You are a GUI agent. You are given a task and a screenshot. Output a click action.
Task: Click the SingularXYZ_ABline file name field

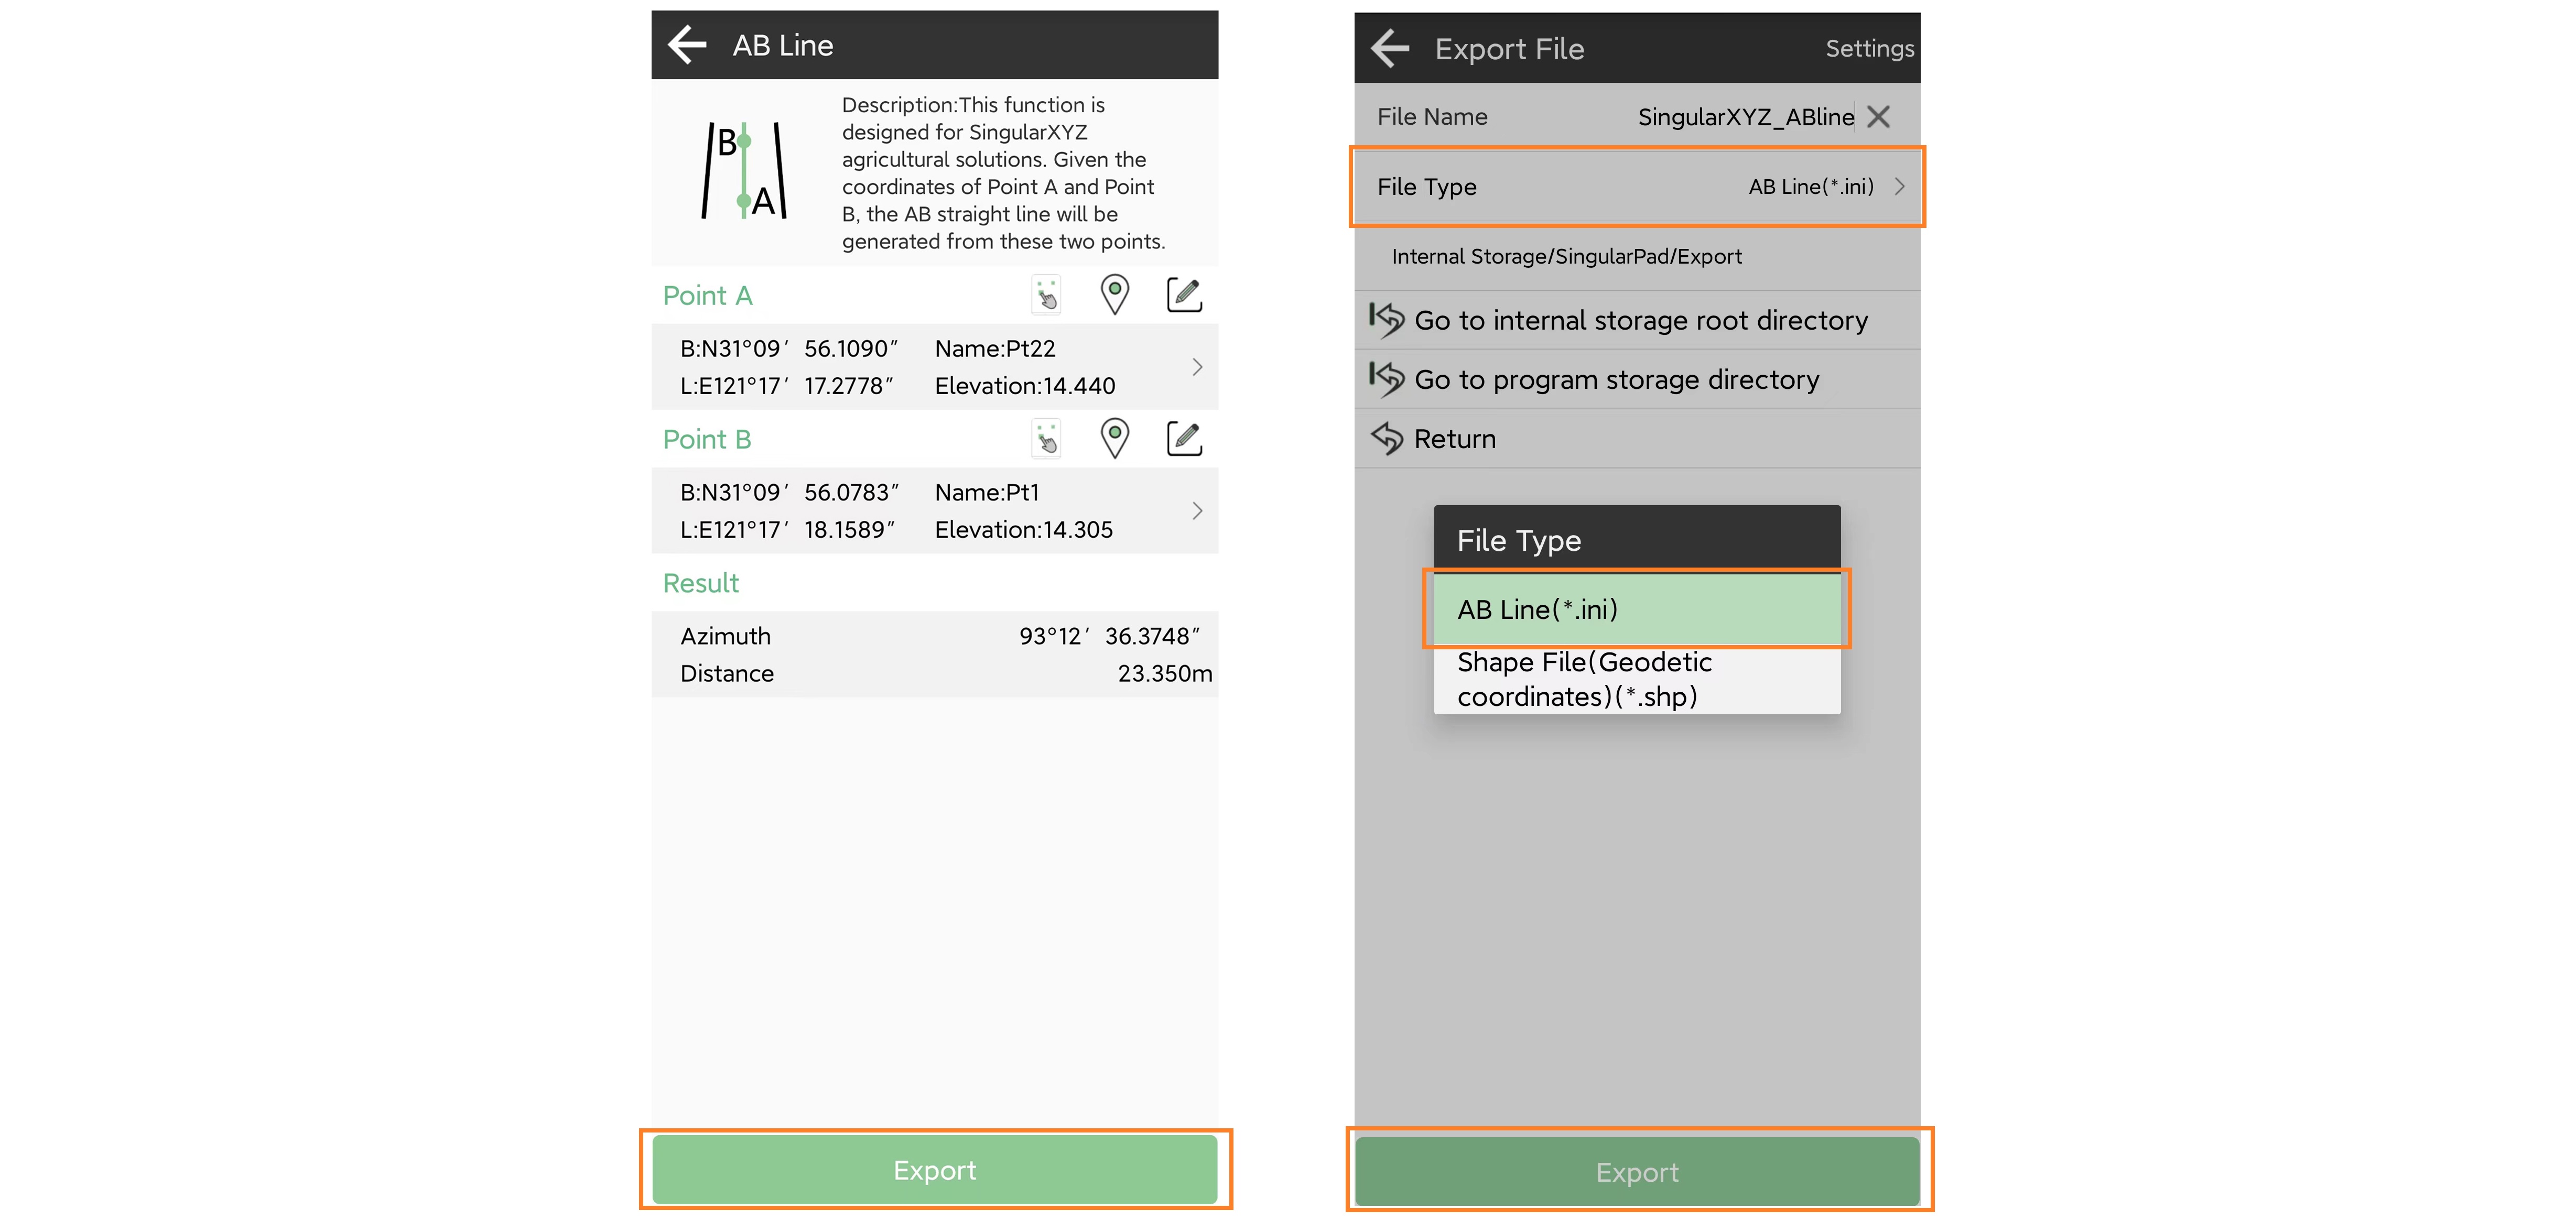(x=1744, y=117)
